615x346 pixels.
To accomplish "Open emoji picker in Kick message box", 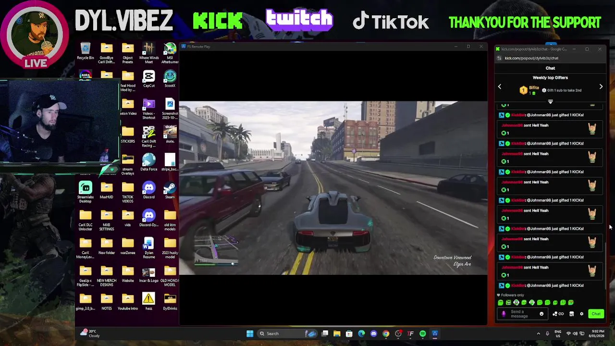I will [541, 314].
